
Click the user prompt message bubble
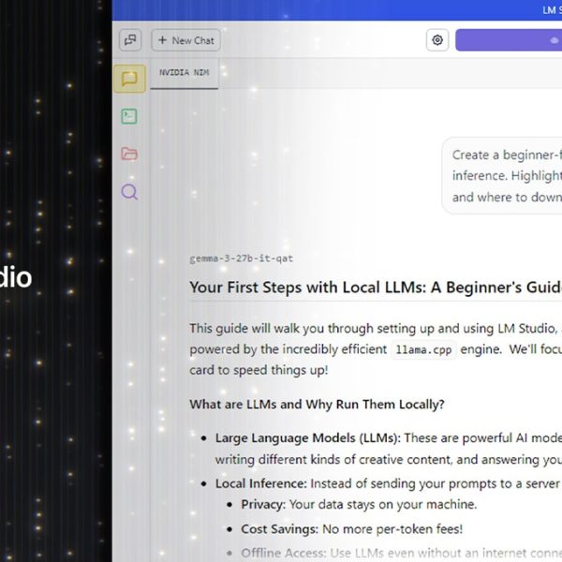click(506, 175)
